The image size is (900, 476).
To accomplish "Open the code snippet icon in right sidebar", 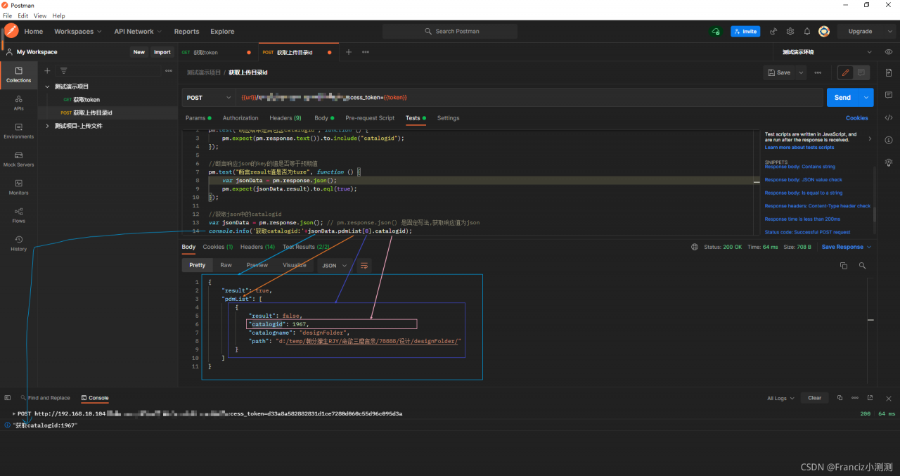I will 889,117.
